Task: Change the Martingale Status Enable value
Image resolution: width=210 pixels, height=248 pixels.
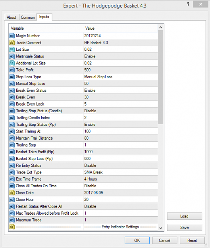Action: tap(120, 56)
